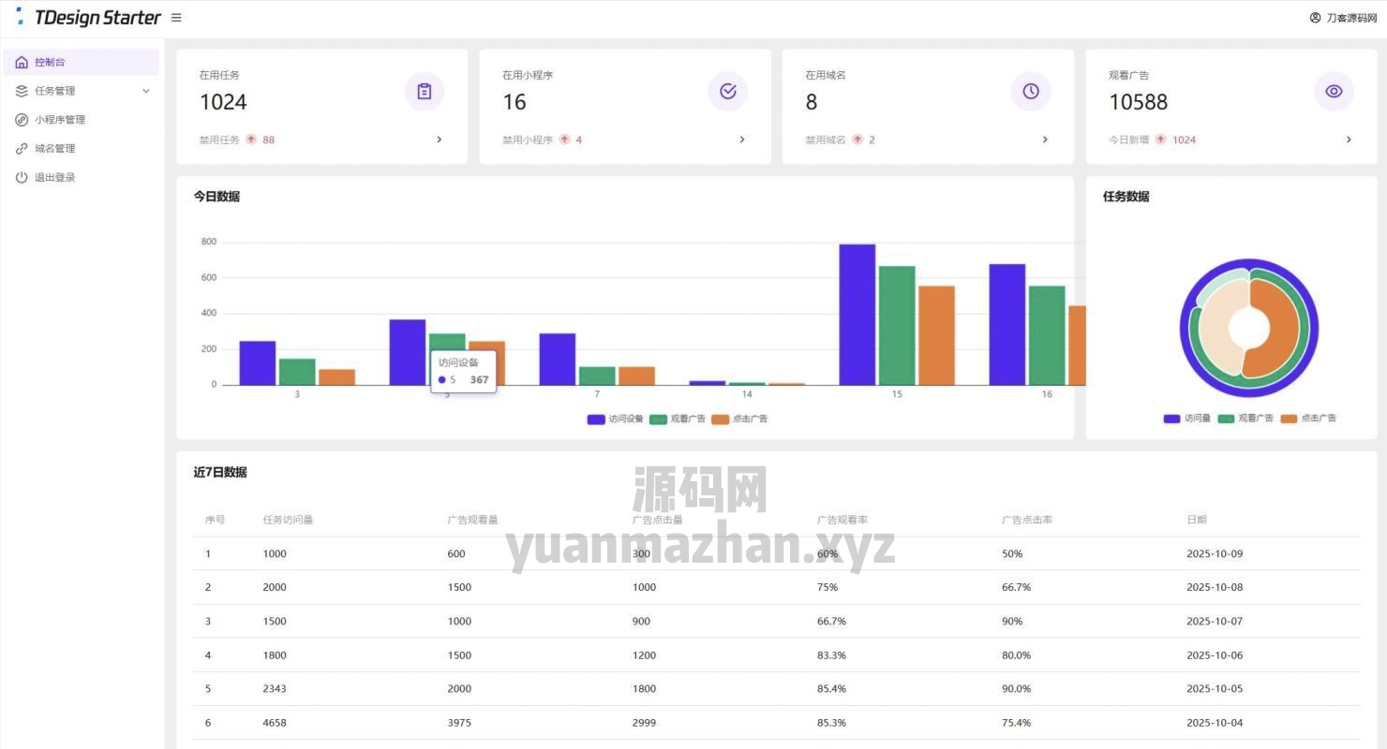The image size is (1387, 749).
Task: Collapse the sidebar using the hamburger icon
Action: [x=176, y=16]
